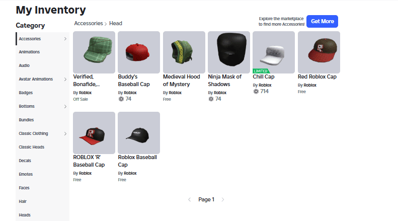Screen dimensions: 398x221
Task: Expand the Classic Clothing chevron
Action: click(x=65, y=133)
